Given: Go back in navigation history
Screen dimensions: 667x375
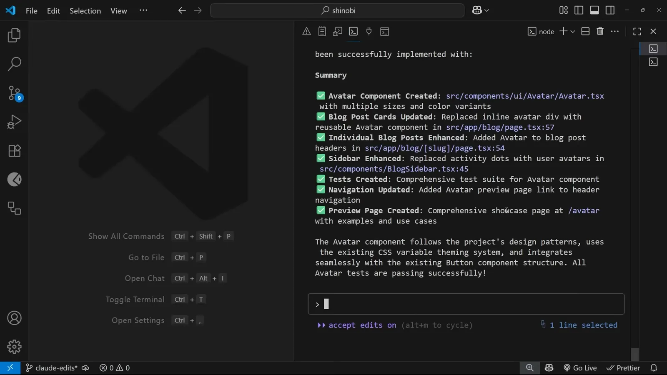Looking at the screenshot, I should tap(182, 10).
